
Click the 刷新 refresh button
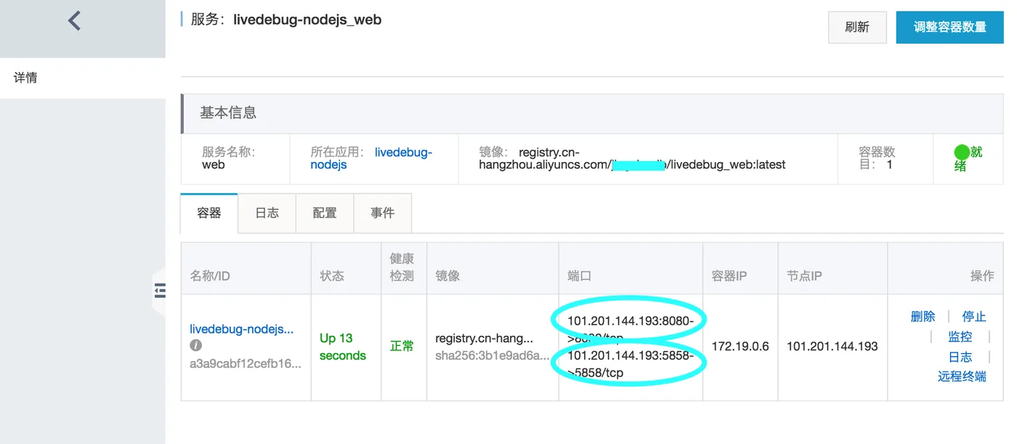(x=857, y=27)
